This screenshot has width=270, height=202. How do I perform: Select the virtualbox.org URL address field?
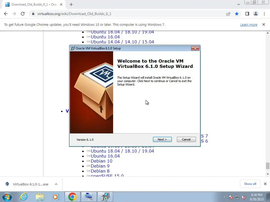(x=74, y=14)
